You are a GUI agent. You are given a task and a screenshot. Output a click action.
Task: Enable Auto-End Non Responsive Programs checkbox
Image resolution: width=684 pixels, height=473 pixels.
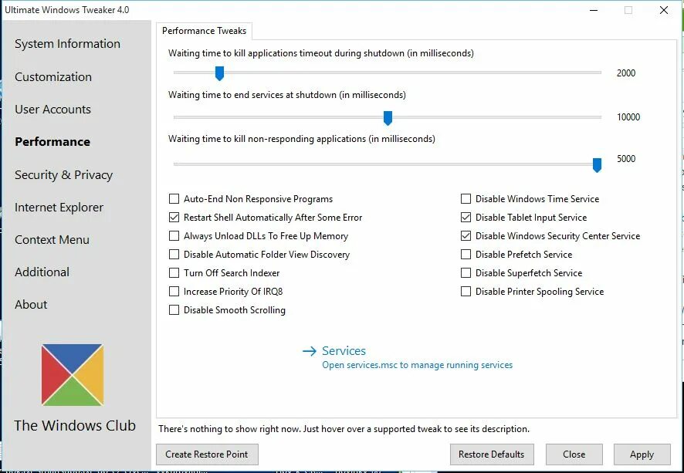[174, 199]
